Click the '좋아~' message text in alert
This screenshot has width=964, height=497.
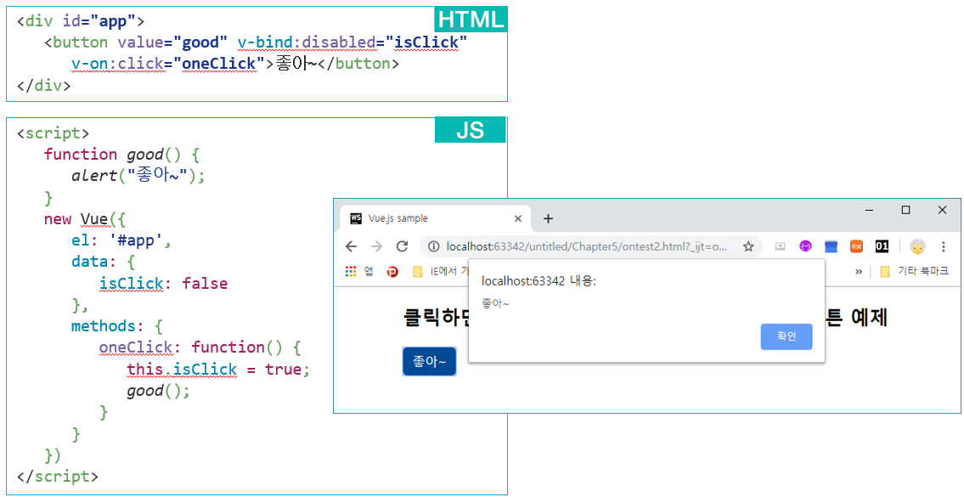[x=495, y=304]
